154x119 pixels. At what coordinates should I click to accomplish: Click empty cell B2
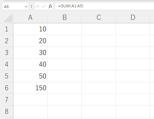(65, 41)
